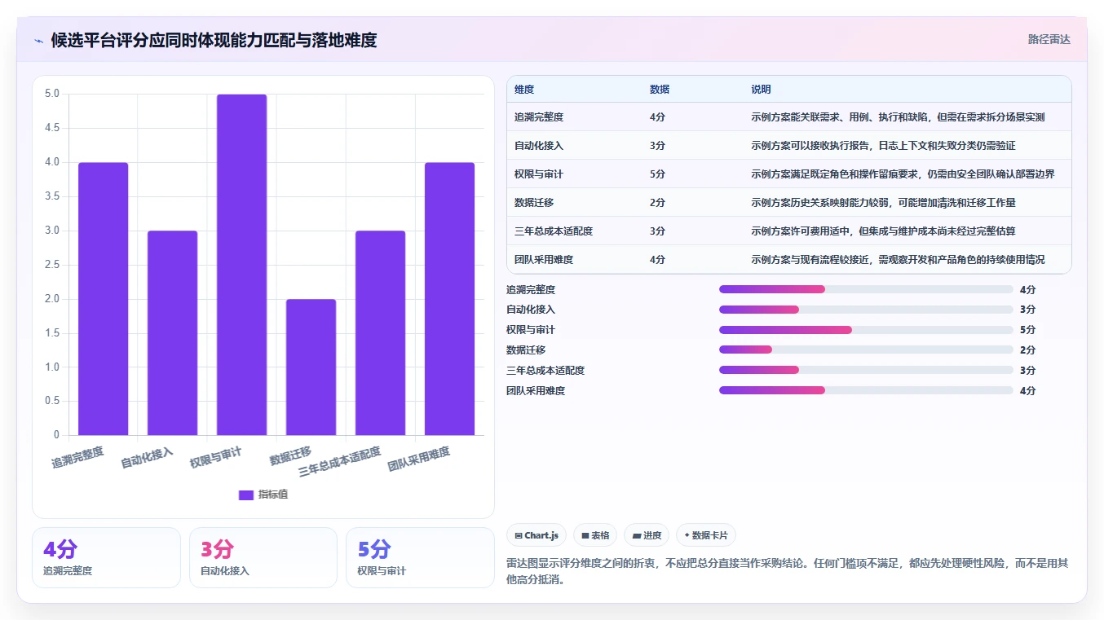Screen dimensions: 1104x620
Task: Click the 2分 value in 数据迁移 table row
Action: point(657,203)
